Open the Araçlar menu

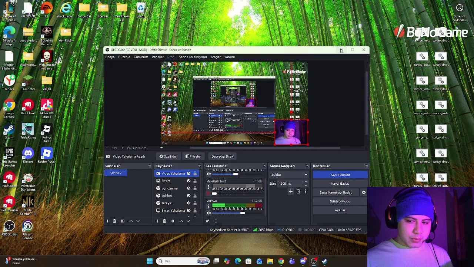216,57
